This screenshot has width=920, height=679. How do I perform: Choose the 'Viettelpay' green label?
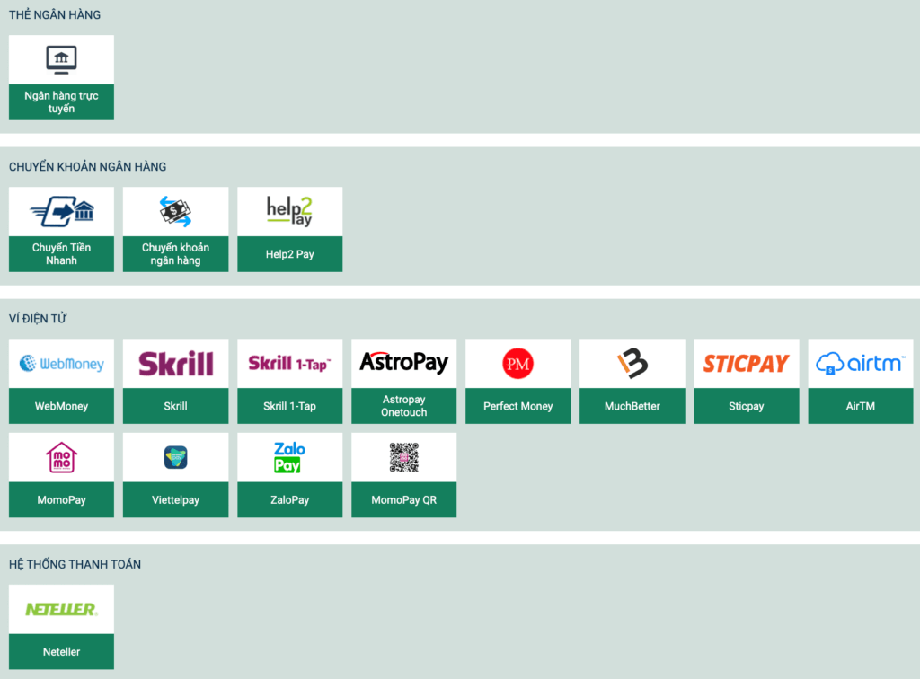pos(175,499)
